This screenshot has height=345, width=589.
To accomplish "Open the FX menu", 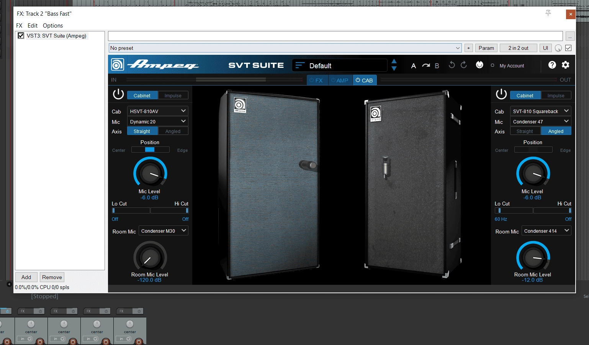I will click(x=19, y=26).
